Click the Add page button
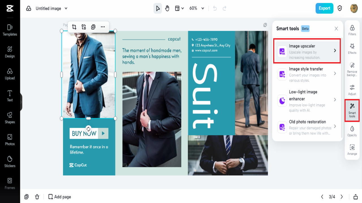Screen dimensions: 362x203 point(59,197)
